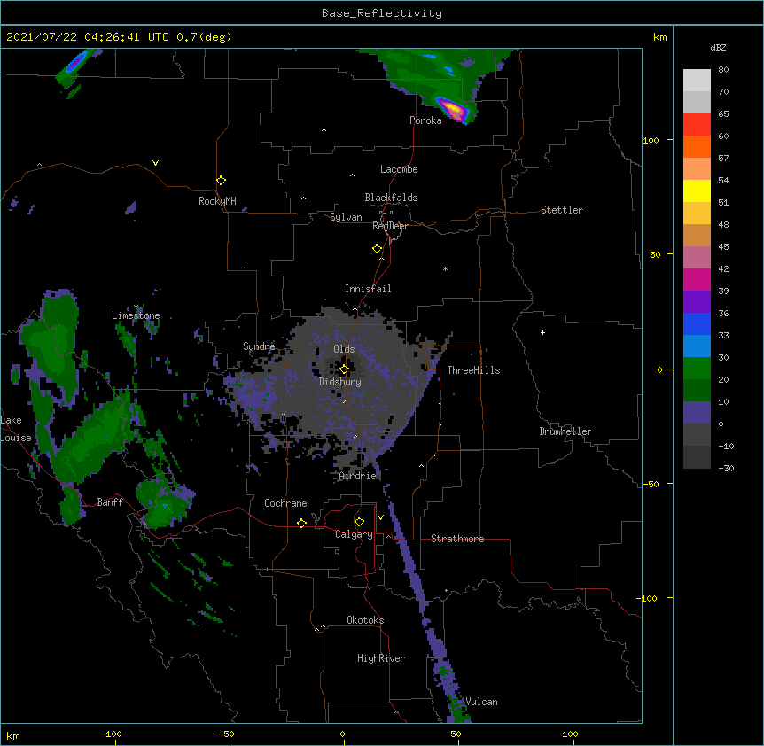
Task: Pick the light blue 30-33 dBZ legend swatch
Action: pos(697,346)
